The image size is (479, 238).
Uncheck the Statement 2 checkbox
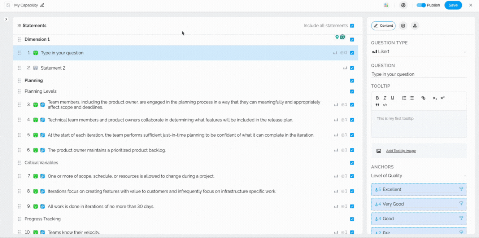352,68
